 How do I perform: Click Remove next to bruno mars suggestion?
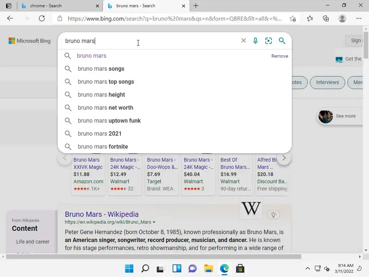[280, 56]
